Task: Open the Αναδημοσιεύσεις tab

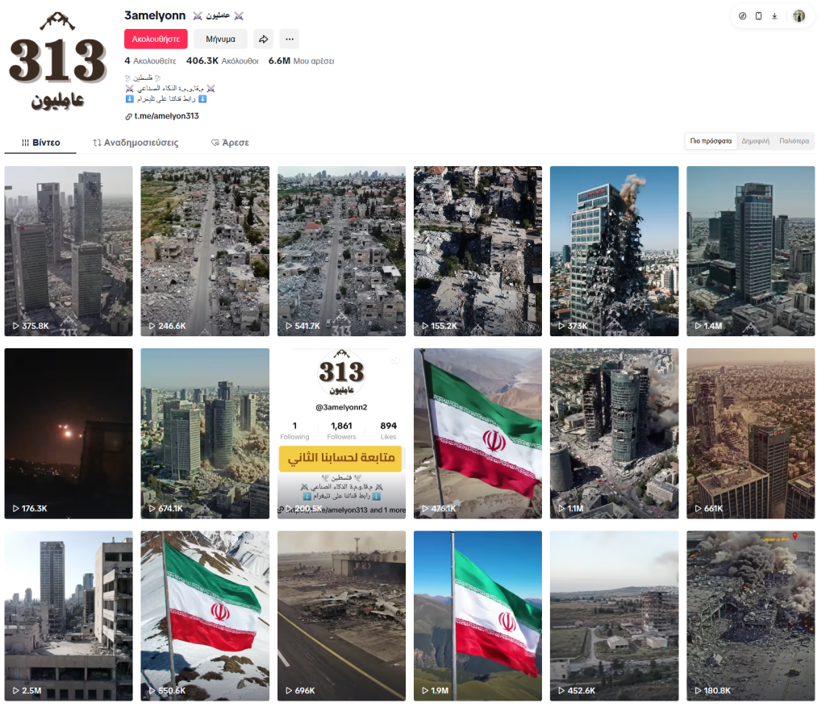Action: (x=136, y=143)
